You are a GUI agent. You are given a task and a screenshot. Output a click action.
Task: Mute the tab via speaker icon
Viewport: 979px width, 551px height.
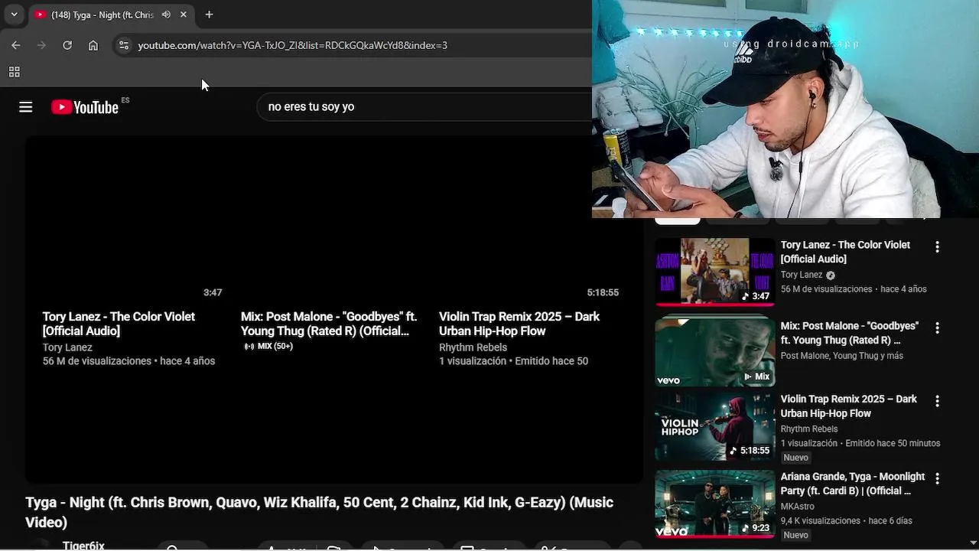pyautogui.click(x=166, y=15)
